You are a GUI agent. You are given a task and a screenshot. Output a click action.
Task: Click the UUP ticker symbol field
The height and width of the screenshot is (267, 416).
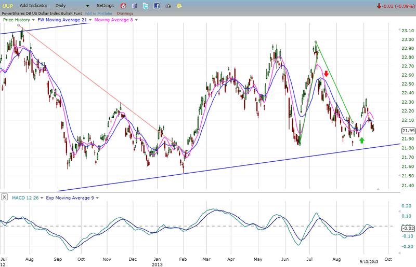(x=8, y=6)
